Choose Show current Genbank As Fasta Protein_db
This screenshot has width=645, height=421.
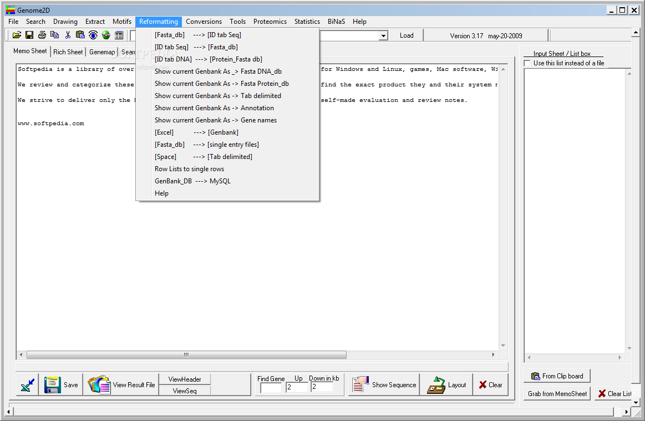227,84
